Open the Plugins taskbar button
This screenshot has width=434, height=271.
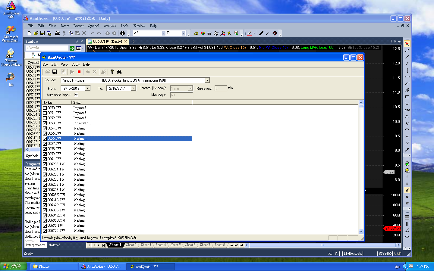tap(54, 266)
